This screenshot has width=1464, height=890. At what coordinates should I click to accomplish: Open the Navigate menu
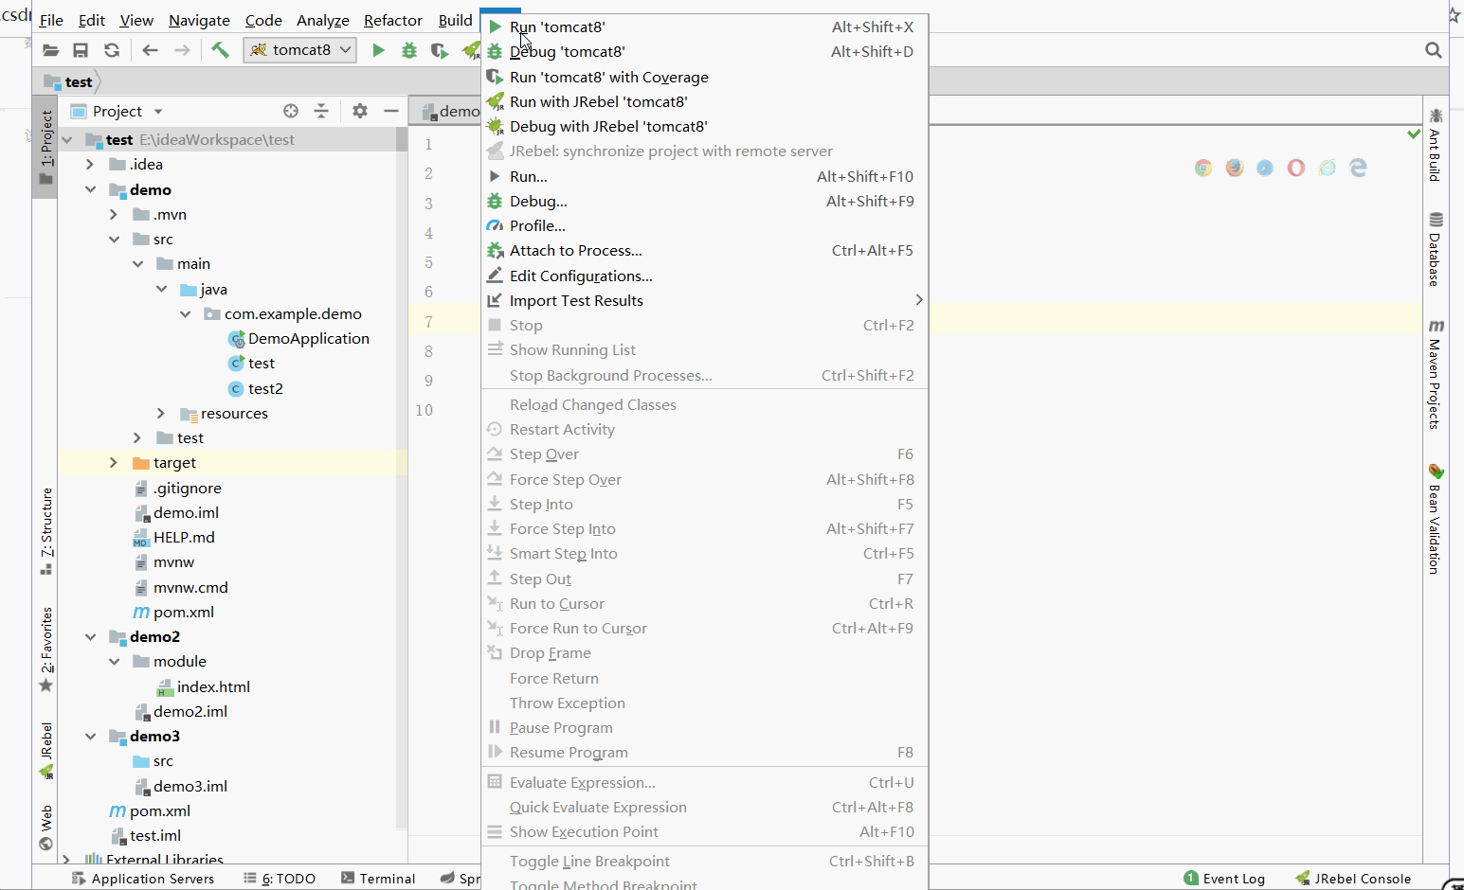(x=199, y=20)
